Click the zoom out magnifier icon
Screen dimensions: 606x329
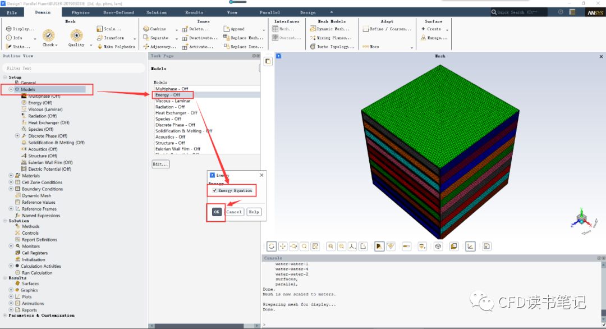[x=342, y=246]
